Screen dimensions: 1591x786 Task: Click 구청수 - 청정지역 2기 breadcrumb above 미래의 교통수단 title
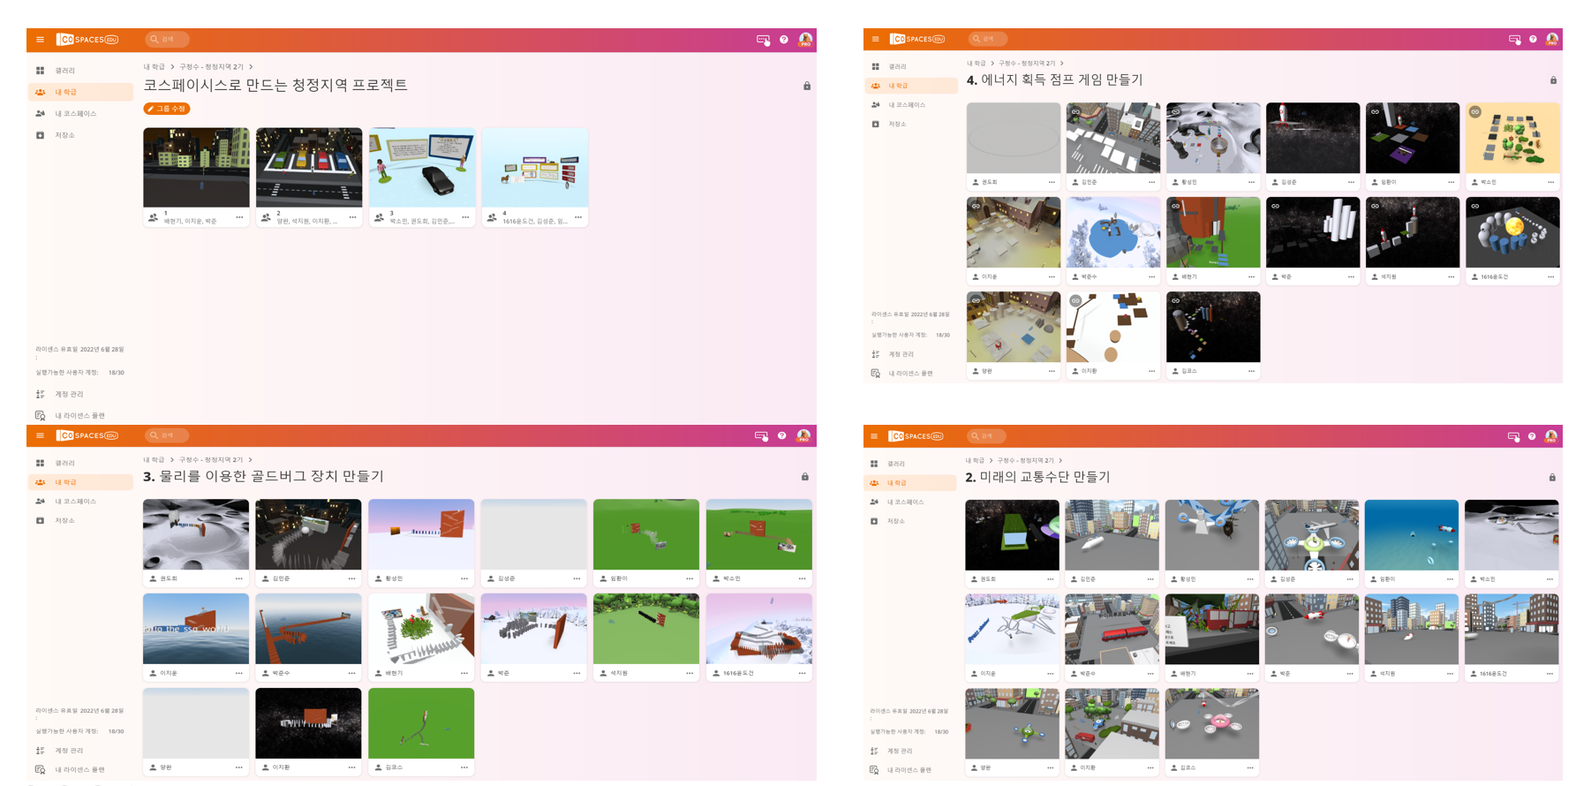coord(1025,460)
